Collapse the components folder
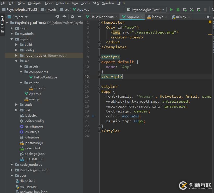 tap(21, 72)
